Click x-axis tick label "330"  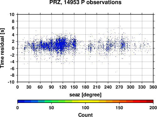[142, 87]
